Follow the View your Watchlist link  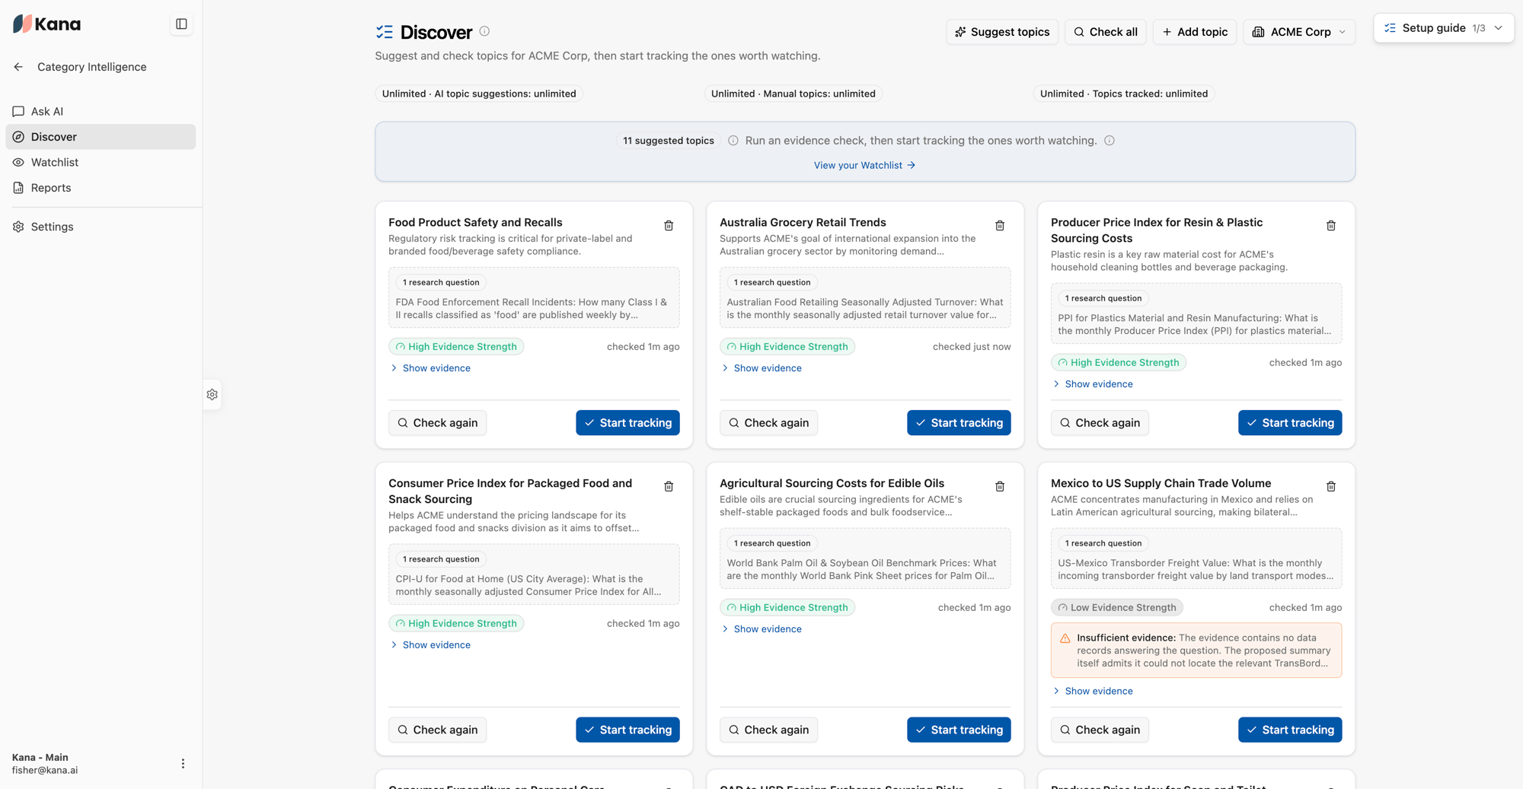864,165
